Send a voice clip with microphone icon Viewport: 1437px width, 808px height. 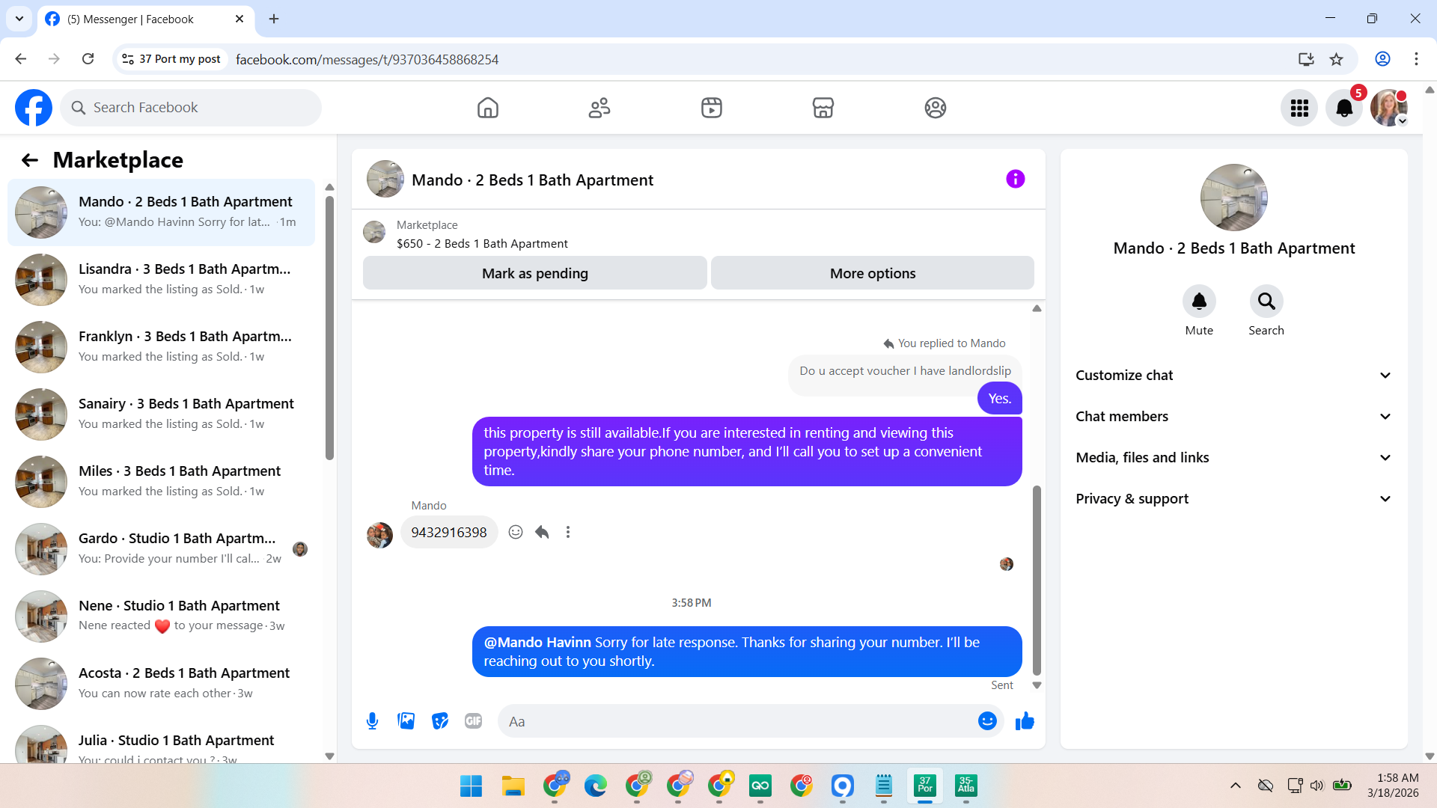coord(373,721)
